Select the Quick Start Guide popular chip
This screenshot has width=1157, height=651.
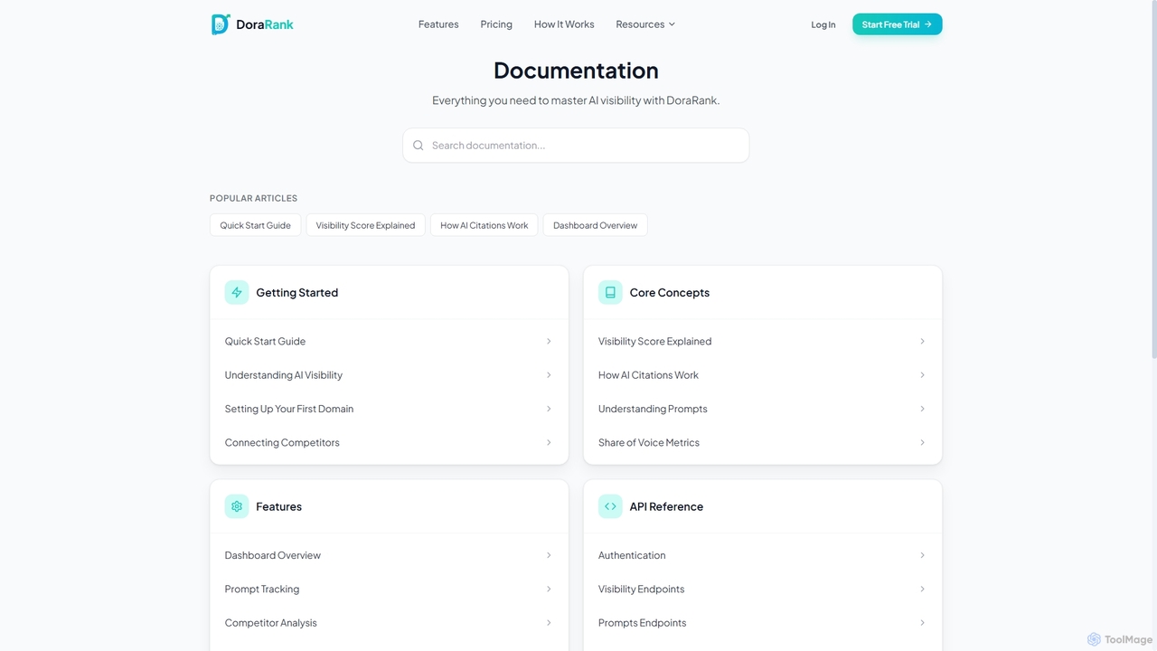point(255,225)
